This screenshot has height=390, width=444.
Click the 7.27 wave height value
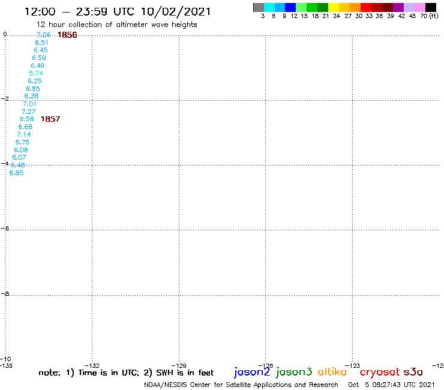coord(28,112)
